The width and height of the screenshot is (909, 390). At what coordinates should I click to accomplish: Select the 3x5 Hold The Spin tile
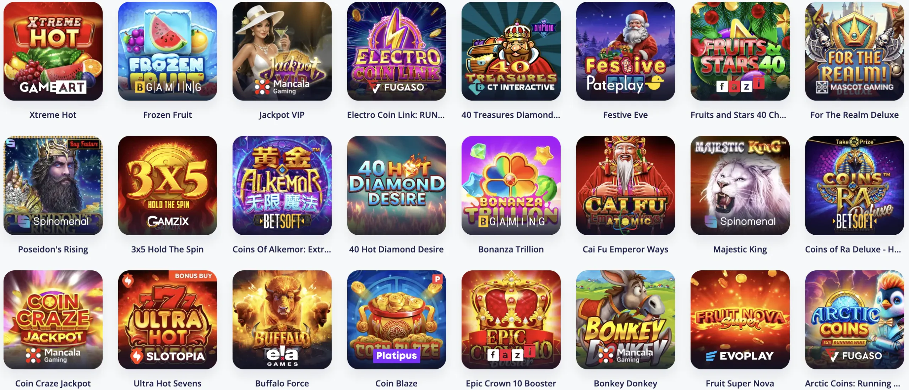(168, 185)
